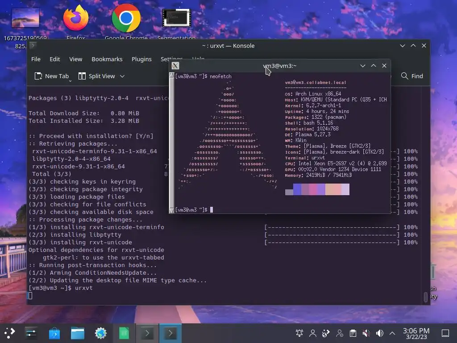Switch to the first terminal taskbar entry

(x=147, y=333)
